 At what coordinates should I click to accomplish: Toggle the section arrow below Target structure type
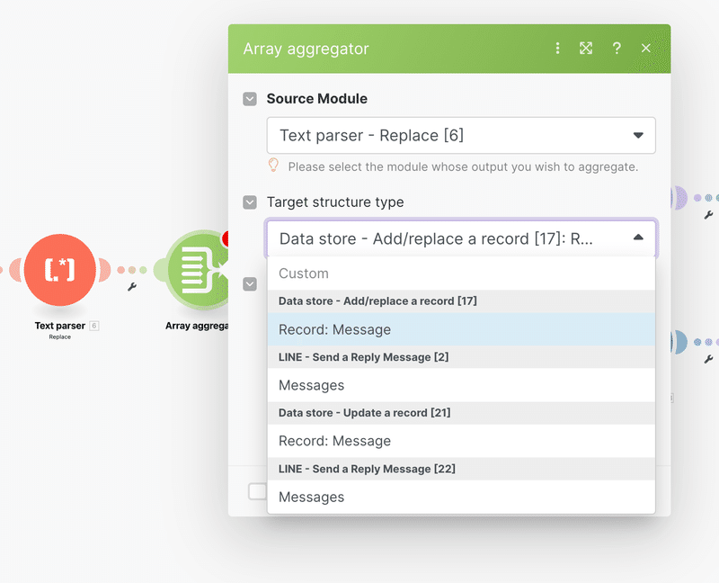point(250,284)
